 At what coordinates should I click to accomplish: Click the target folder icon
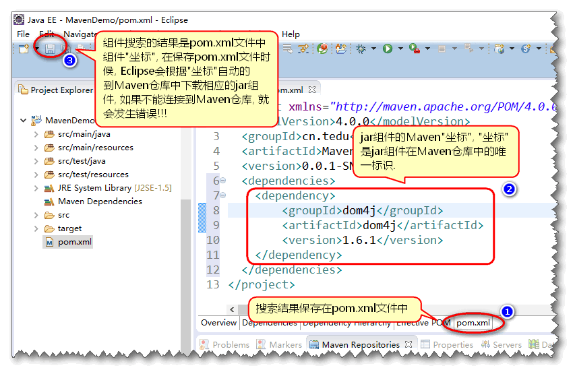click(x=49, y=228)
